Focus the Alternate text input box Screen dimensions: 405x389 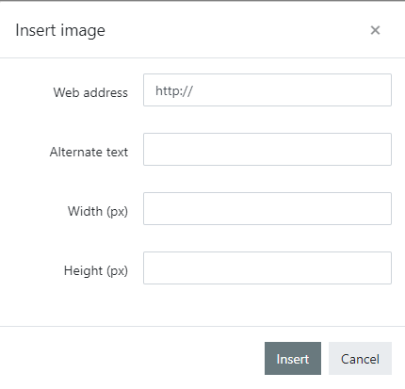[267, 150]
